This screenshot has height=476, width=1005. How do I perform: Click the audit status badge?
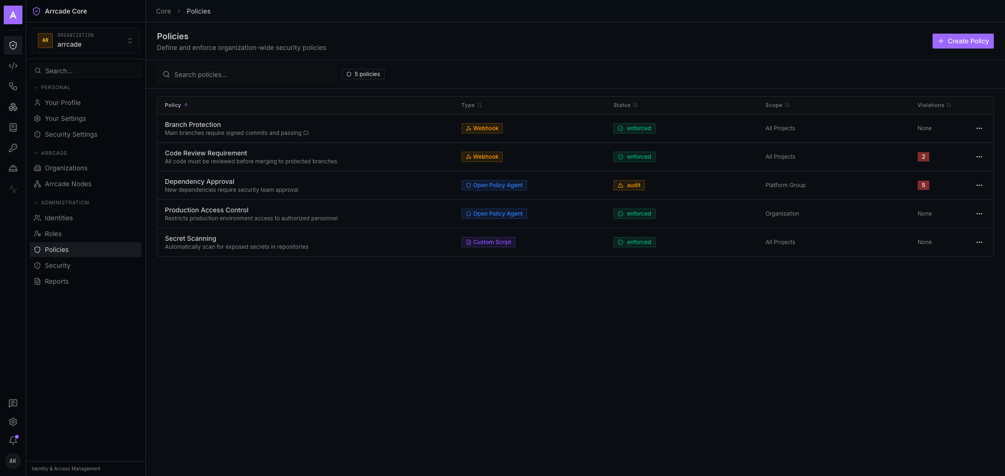coord(629,185)
